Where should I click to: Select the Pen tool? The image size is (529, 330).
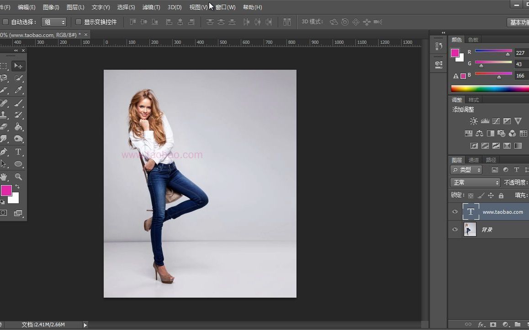click(x=5, y=152)
